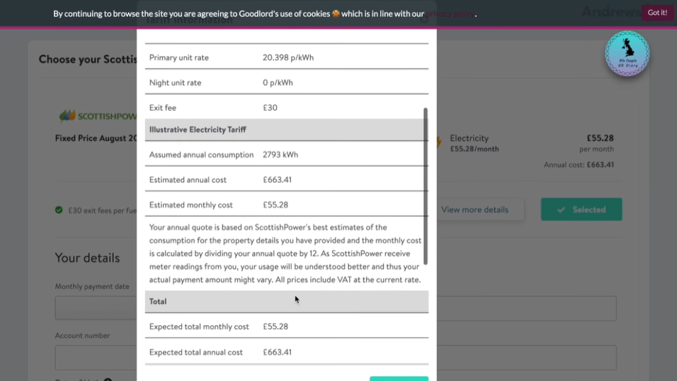This screenshot has width=677, height=381.
Task: Click the Illustrative Electricity Tariff section header
Action: pos(286,130)
